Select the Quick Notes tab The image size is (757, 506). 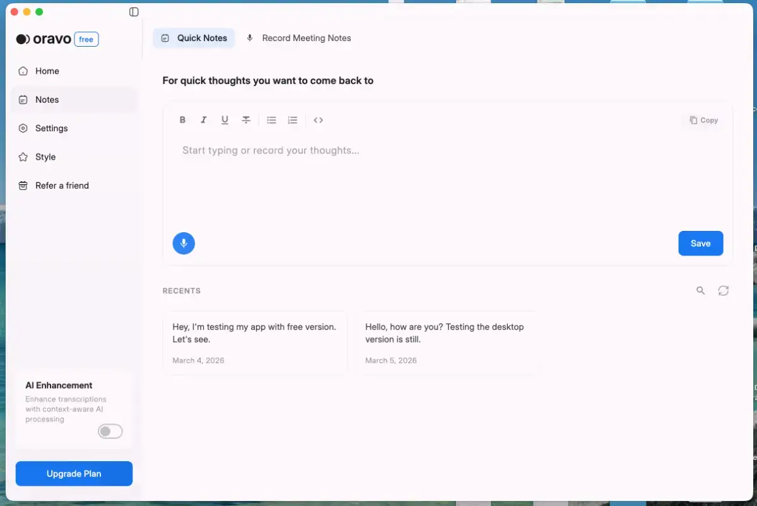pyautogui.click(x=194, y=38)
